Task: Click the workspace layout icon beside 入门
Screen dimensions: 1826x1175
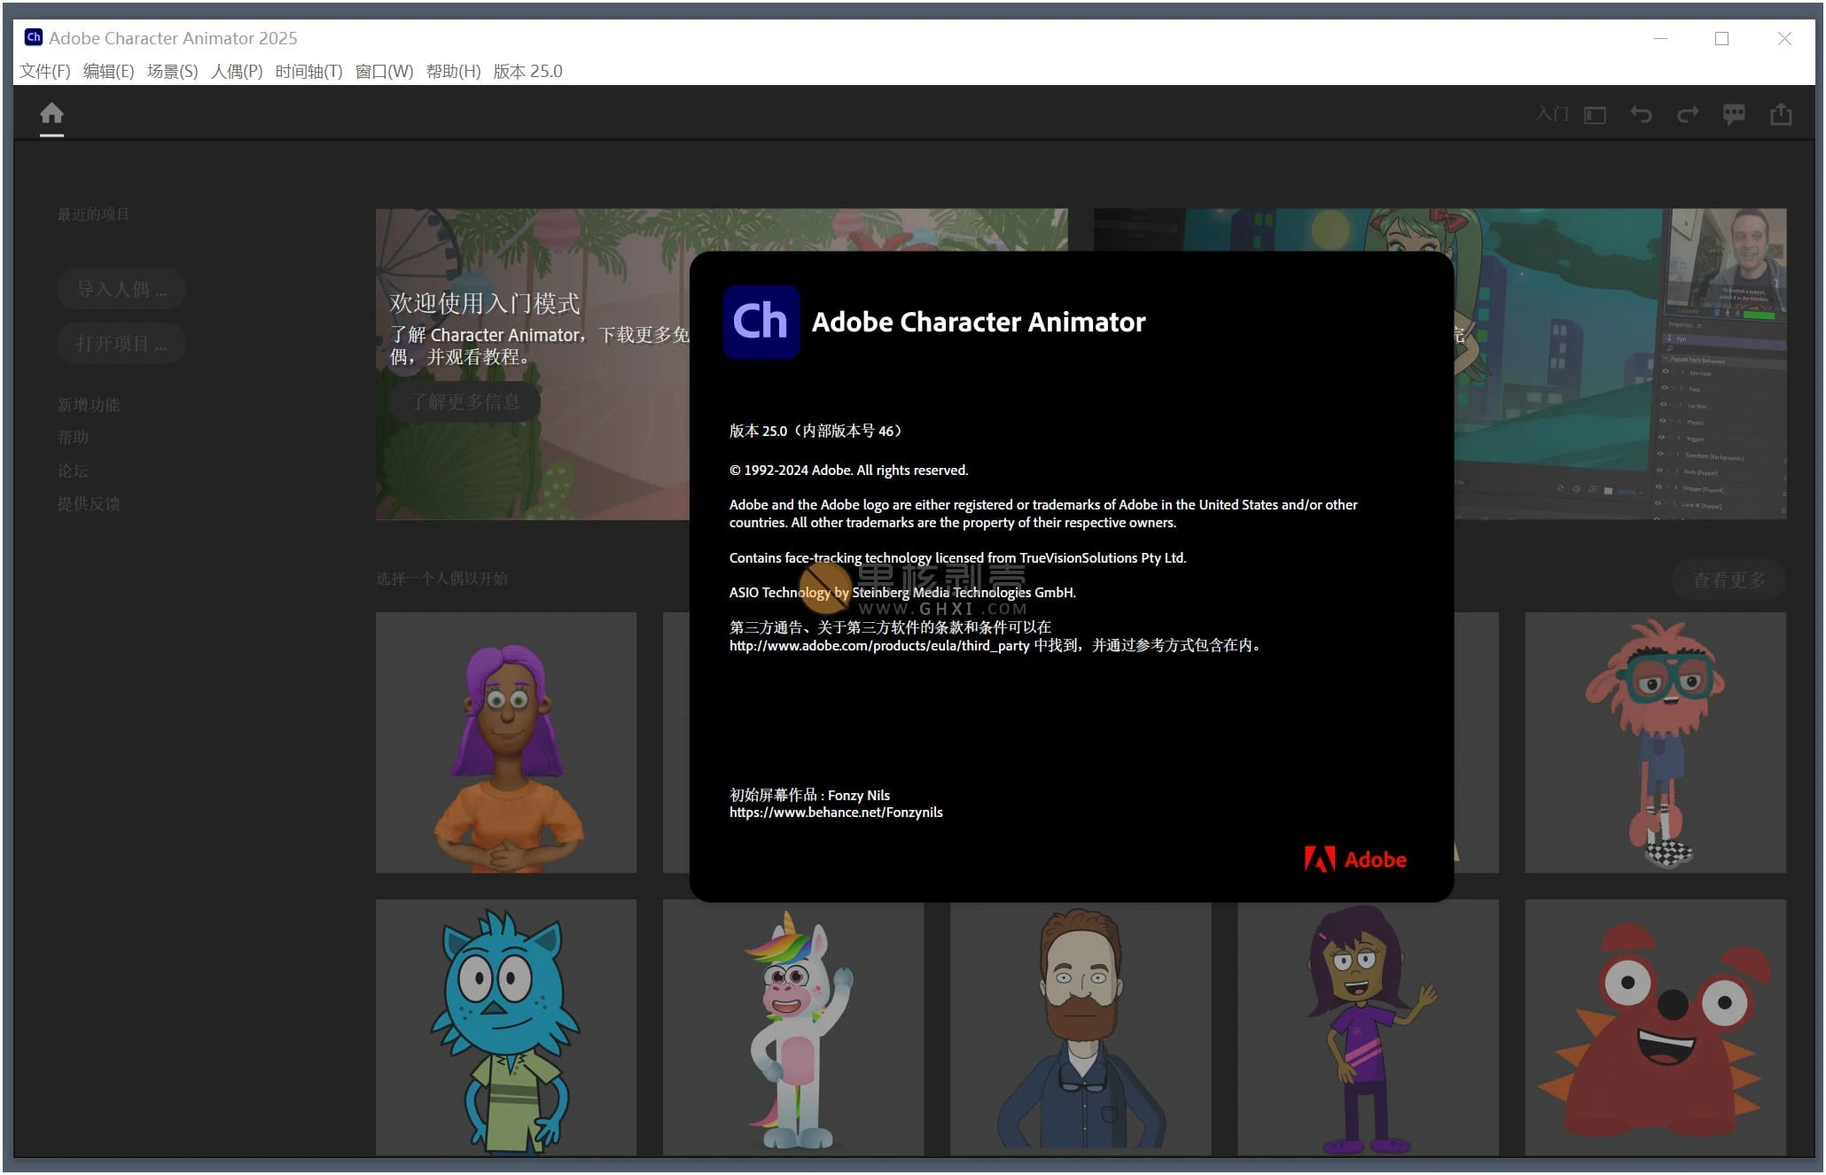Action: (x=1595, y=115)
